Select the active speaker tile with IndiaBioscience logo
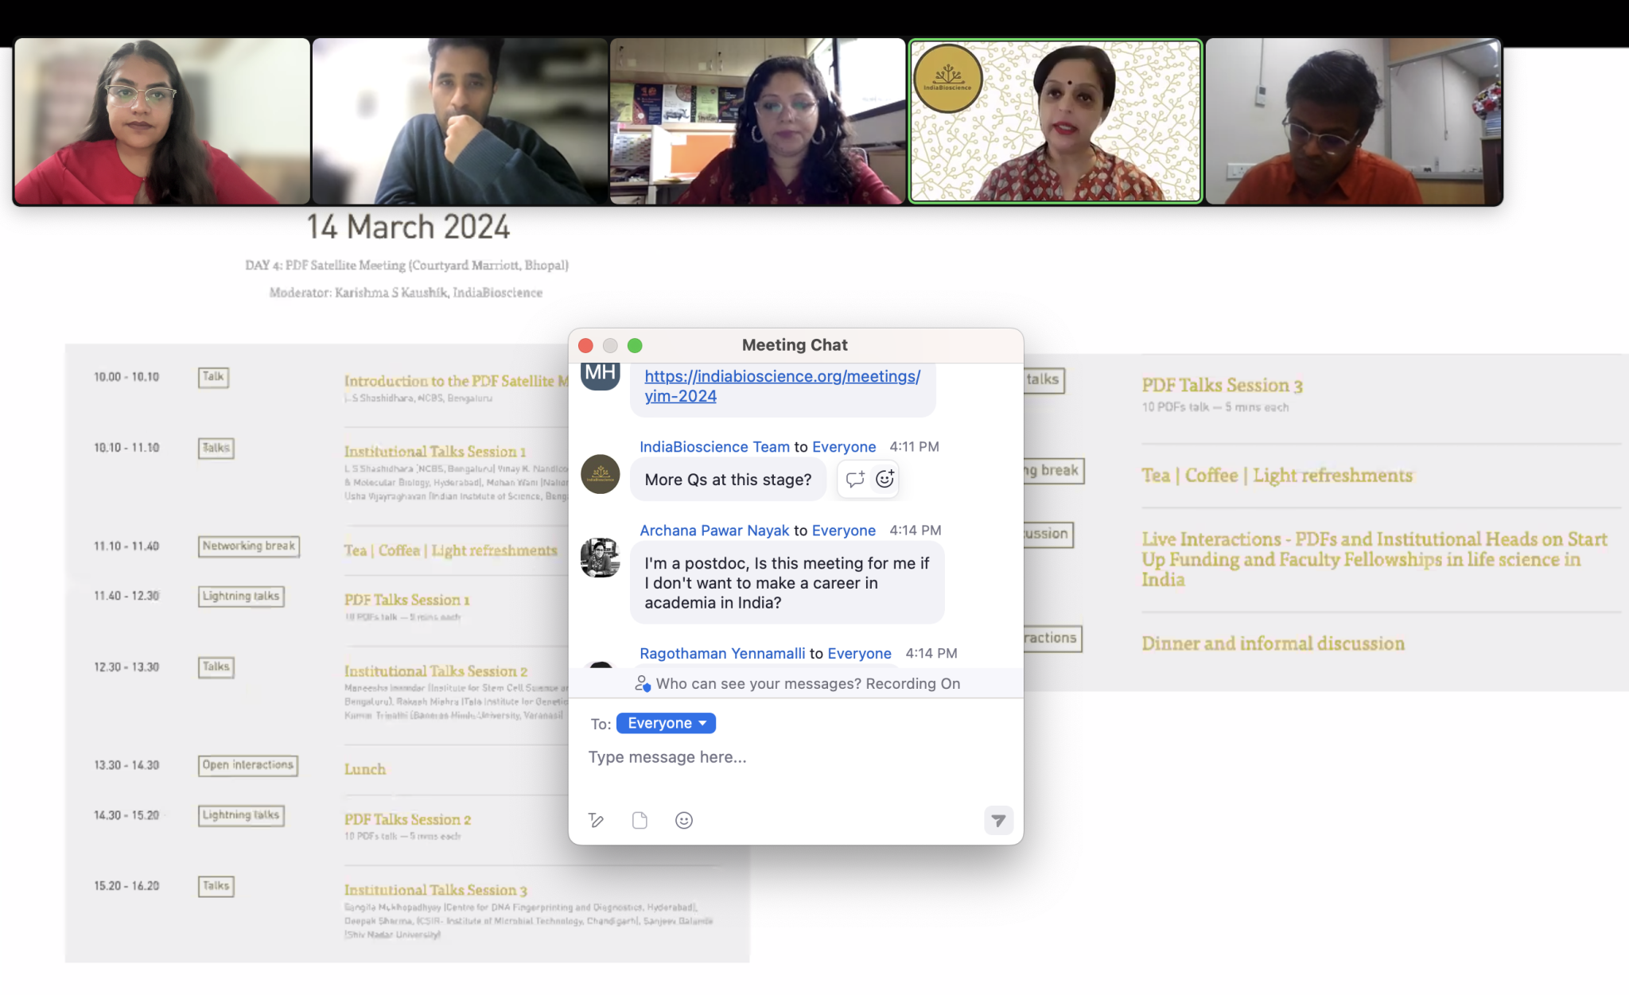 click(1055, 121)
